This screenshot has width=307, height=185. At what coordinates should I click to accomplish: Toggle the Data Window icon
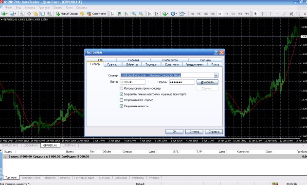[x=29, y=14]
